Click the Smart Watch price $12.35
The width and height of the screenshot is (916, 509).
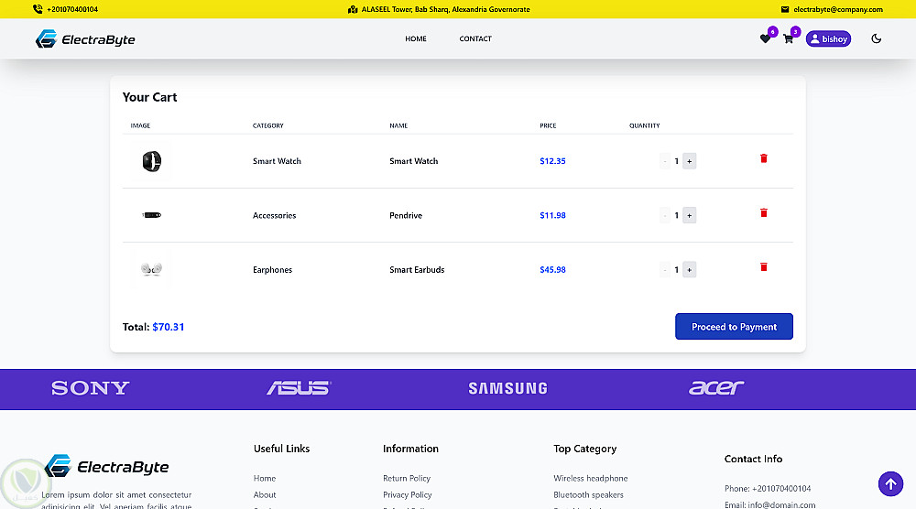pyautogui.click(x=552, y=161)
